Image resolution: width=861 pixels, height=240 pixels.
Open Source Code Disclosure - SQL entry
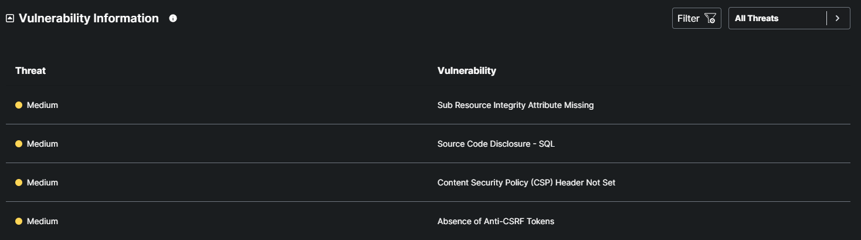[x=496, y=144]
